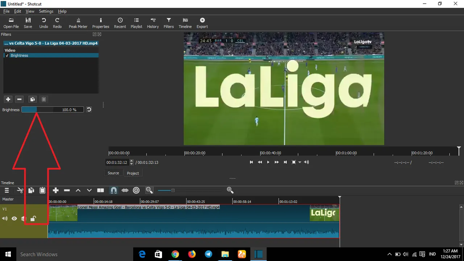Adjust the timeline zoom slider
Image resolution: width=464 pixels, height=261 pixels.
point(190,190)
